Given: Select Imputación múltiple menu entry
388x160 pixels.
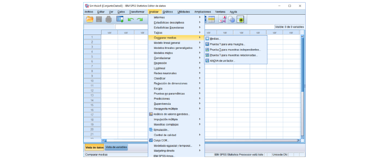Looking at the screenshot, I should pyautogui.click(x=176, y=119).
